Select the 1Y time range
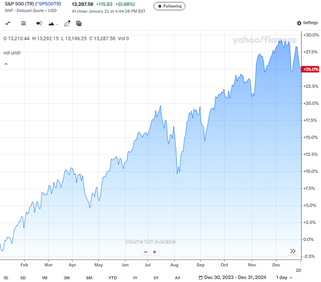The width and height of the screenshot is (321, 282). [135, 278]
